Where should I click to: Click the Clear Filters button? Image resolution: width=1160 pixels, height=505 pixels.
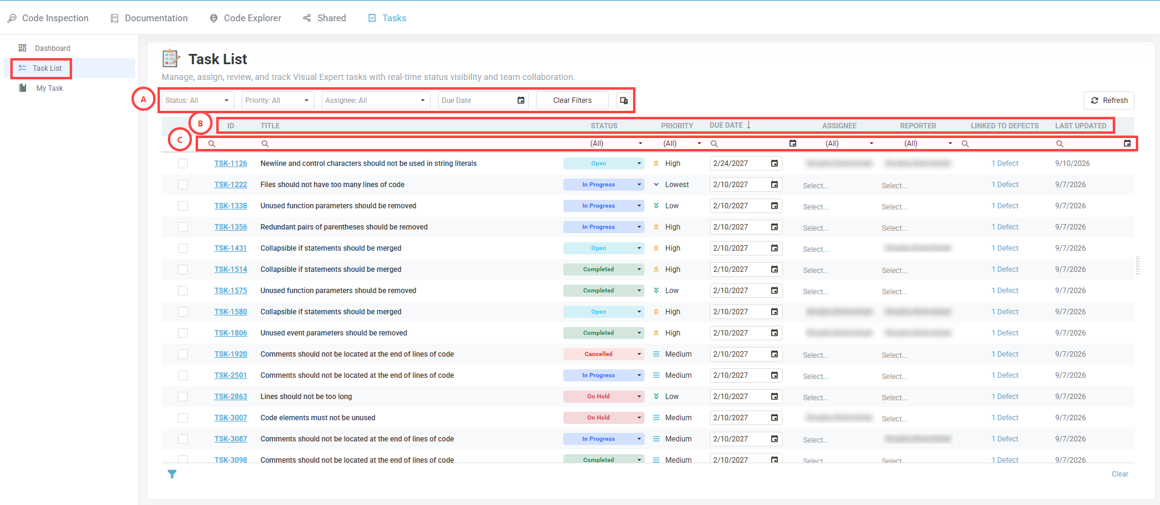572,101
